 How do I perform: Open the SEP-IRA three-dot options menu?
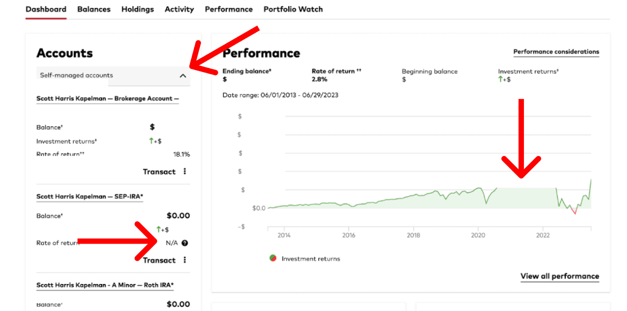pos(185,260)
